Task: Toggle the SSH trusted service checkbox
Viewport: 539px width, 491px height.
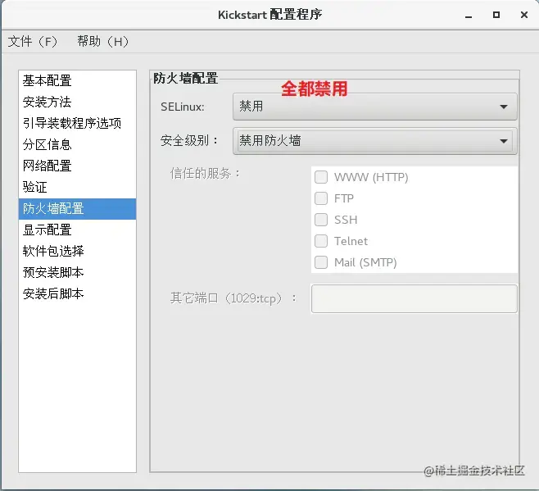Action: [x=321, y=220]
